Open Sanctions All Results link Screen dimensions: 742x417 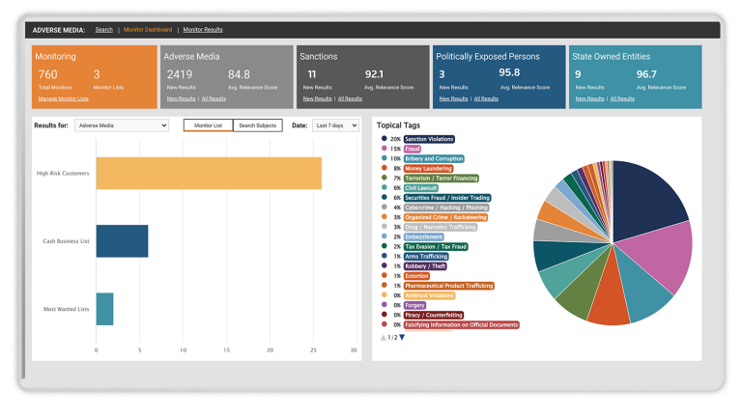350,98
